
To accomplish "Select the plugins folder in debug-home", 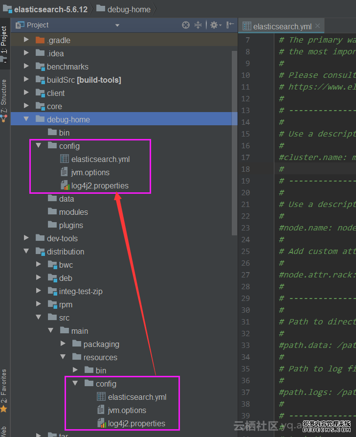I will (x=71, y=225).
